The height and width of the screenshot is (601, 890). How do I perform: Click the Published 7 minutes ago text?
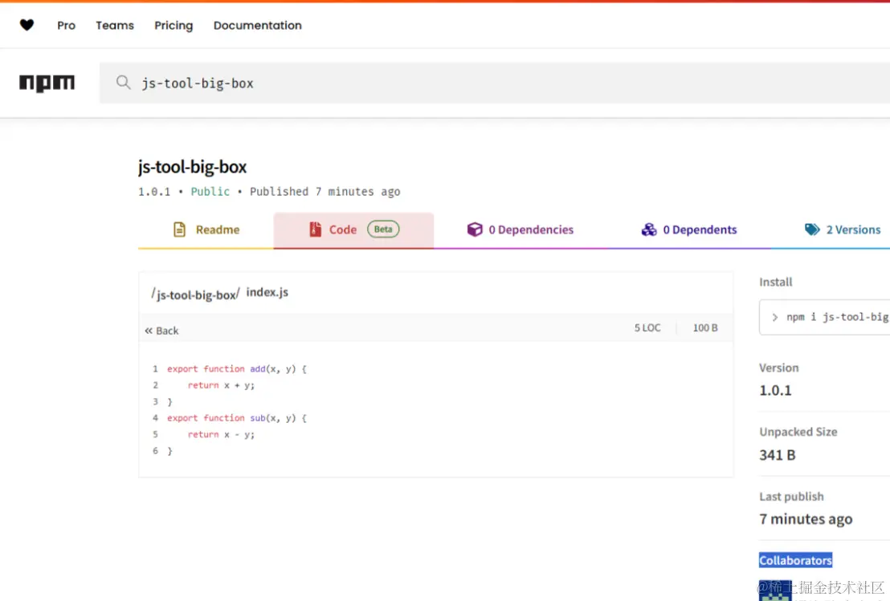click(x=325, y=192)
